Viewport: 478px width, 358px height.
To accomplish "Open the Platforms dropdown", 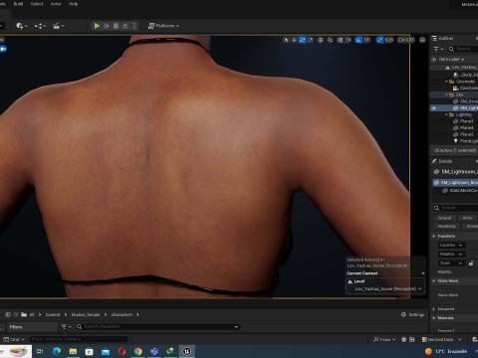I will pos(163,26).
